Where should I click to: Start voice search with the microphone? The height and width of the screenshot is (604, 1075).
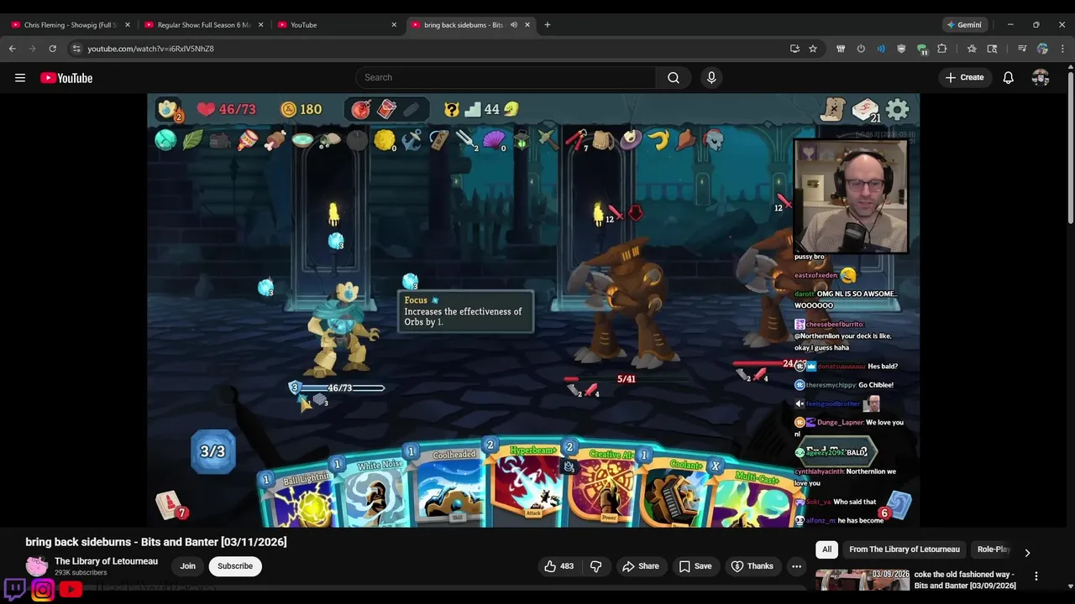point(711,77)
